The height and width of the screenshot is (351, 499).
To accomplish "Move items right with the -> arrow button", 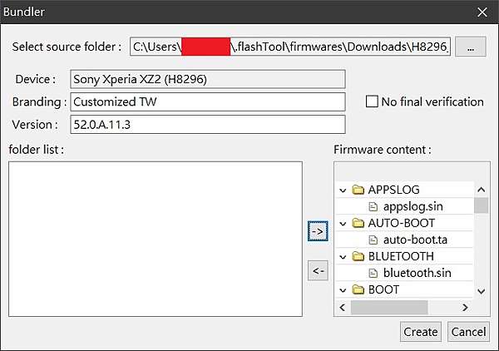I will [x=318, y=231].
